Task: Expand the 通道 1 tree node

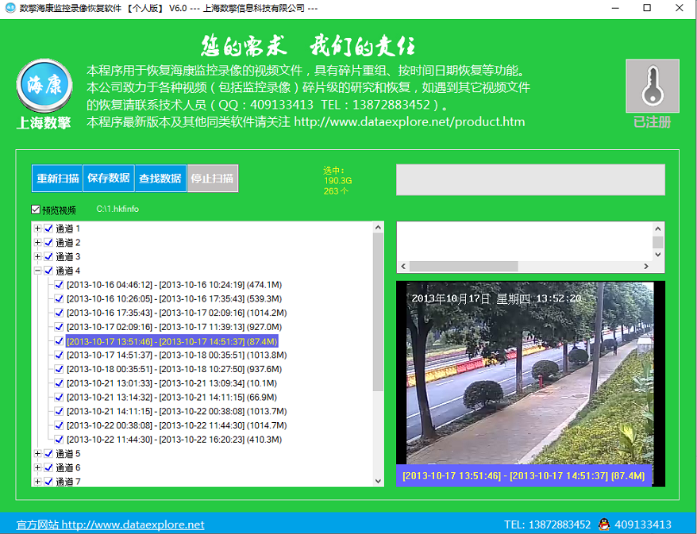Action: coord(38,229)
